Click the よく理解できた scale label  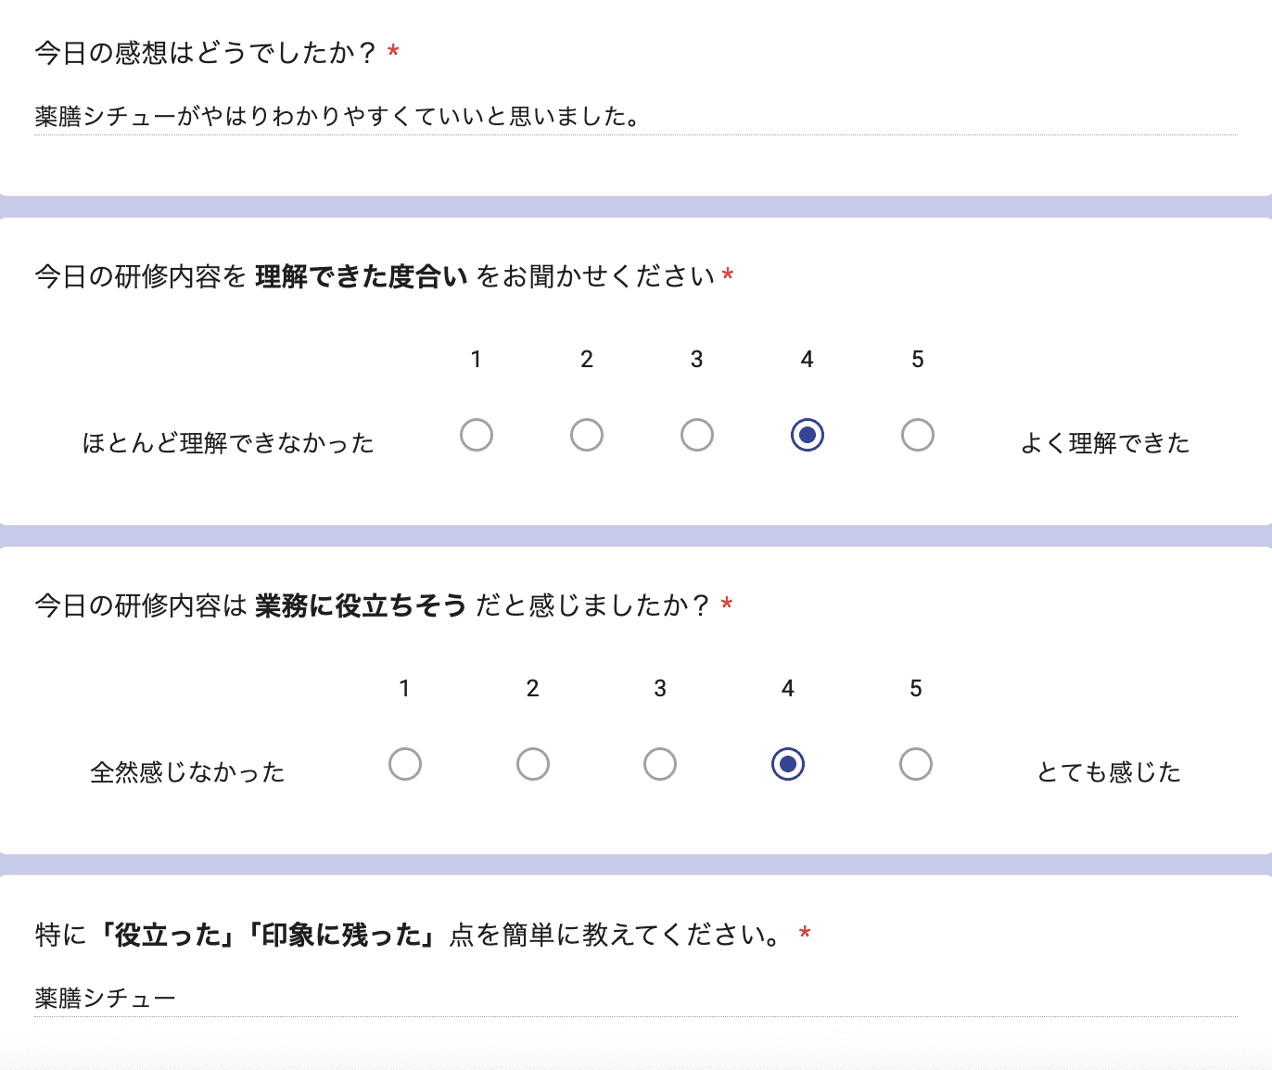pos(1106,443)
